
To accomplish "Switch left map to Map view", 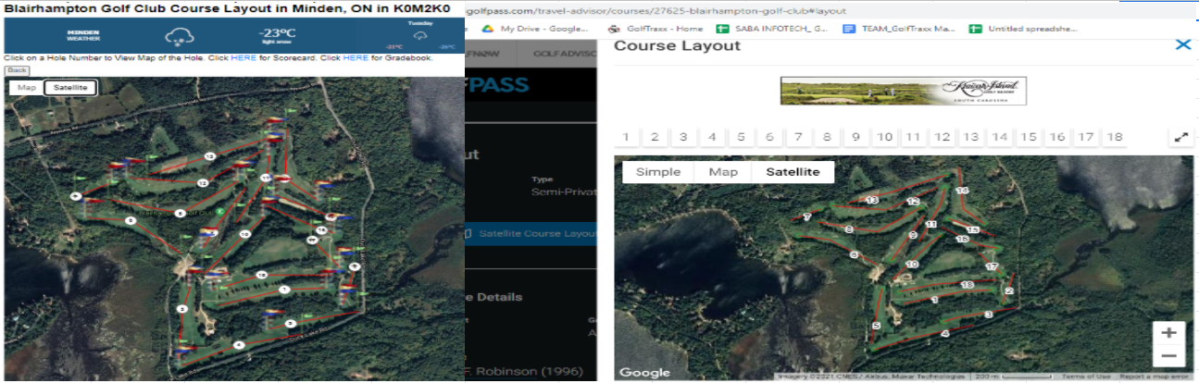I will coord(27,88).
